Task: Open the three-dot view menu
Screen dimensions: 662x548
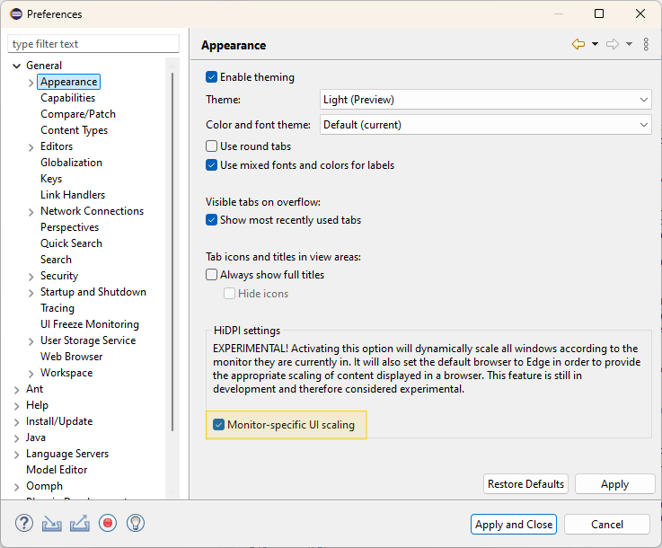Action: pyautogui.click(x=646, y=44)
